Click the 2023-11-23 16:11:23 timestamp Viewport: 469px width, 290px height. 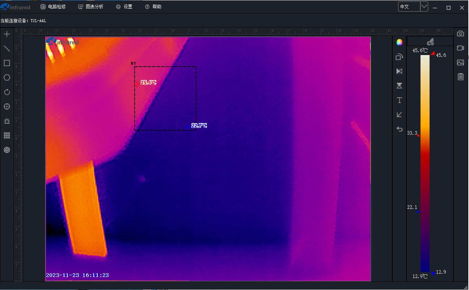pyautogui.click(x=77, y=275)
